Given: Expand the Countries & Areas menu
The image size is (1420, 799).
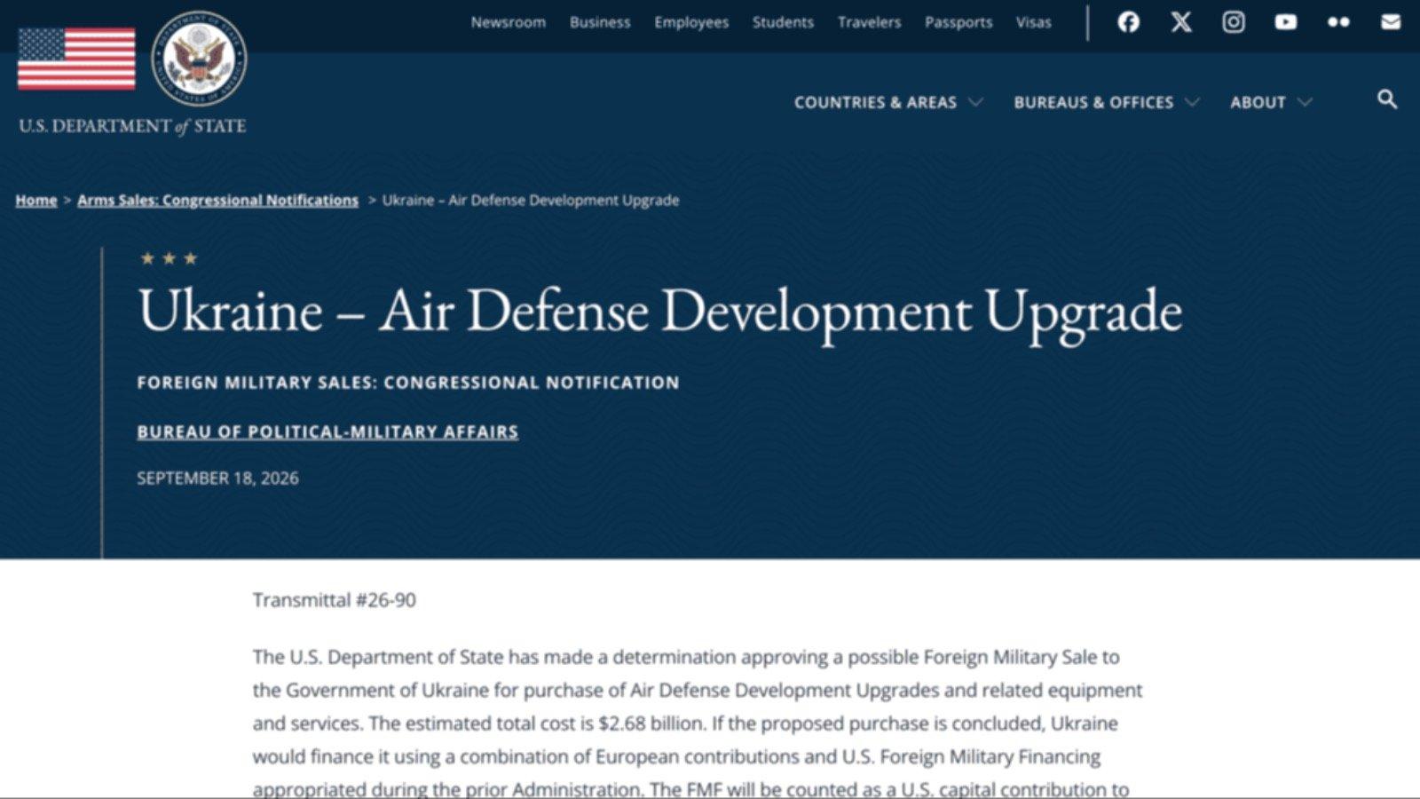Looking at the screenshot, I should [x=888, y=102].
